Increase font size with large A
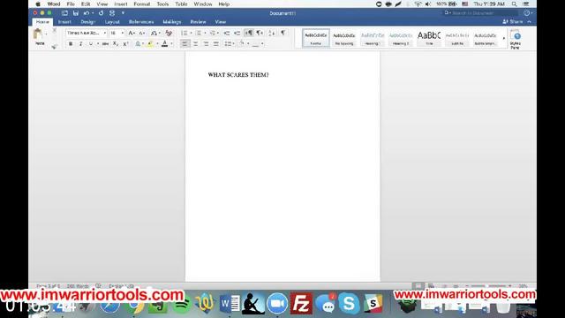 132,34
